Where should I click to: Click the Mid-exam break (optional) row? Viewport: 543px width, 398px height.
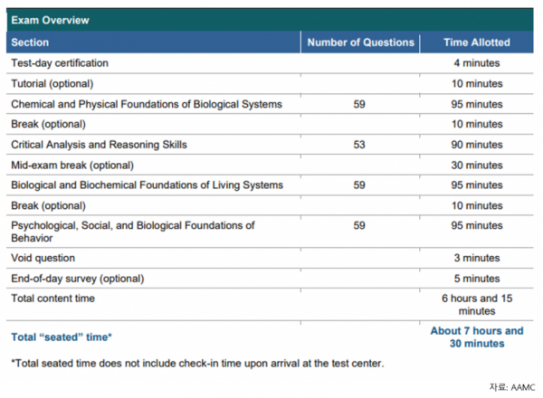(x=270, y=166)
